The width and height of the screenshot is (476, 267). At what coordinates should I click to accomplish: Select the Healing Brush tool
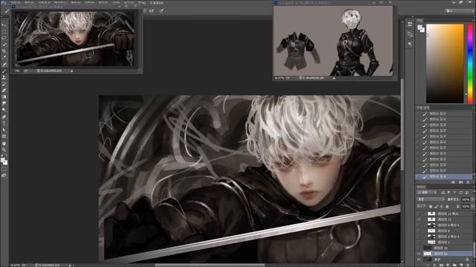(x=4, y=64)
